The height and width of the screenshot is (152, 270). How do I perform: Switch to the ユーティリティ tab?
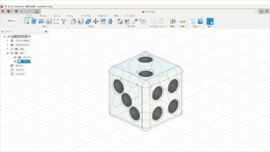(130, 16)
